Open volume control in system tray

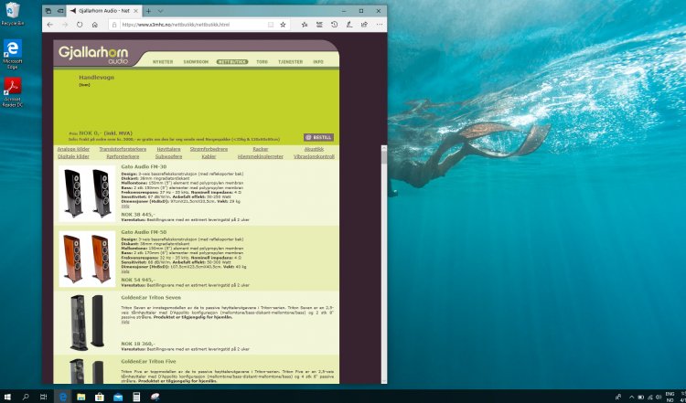[659, 397]
